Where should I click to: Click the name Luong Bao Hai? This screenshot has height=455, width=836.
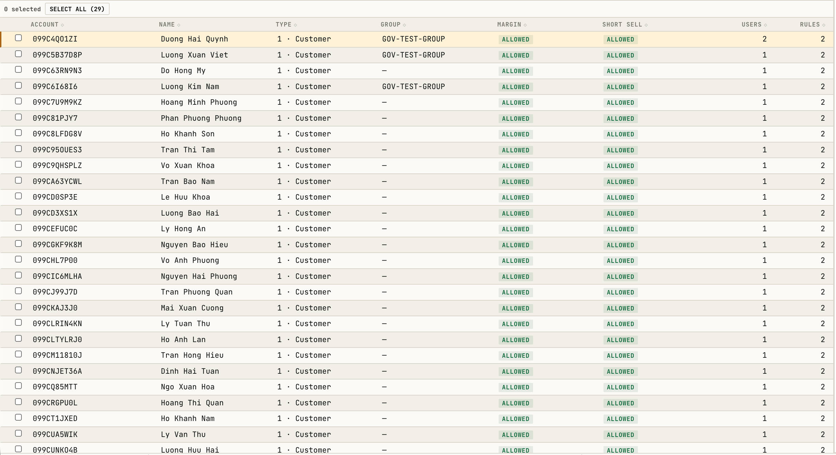coord(190,213)
